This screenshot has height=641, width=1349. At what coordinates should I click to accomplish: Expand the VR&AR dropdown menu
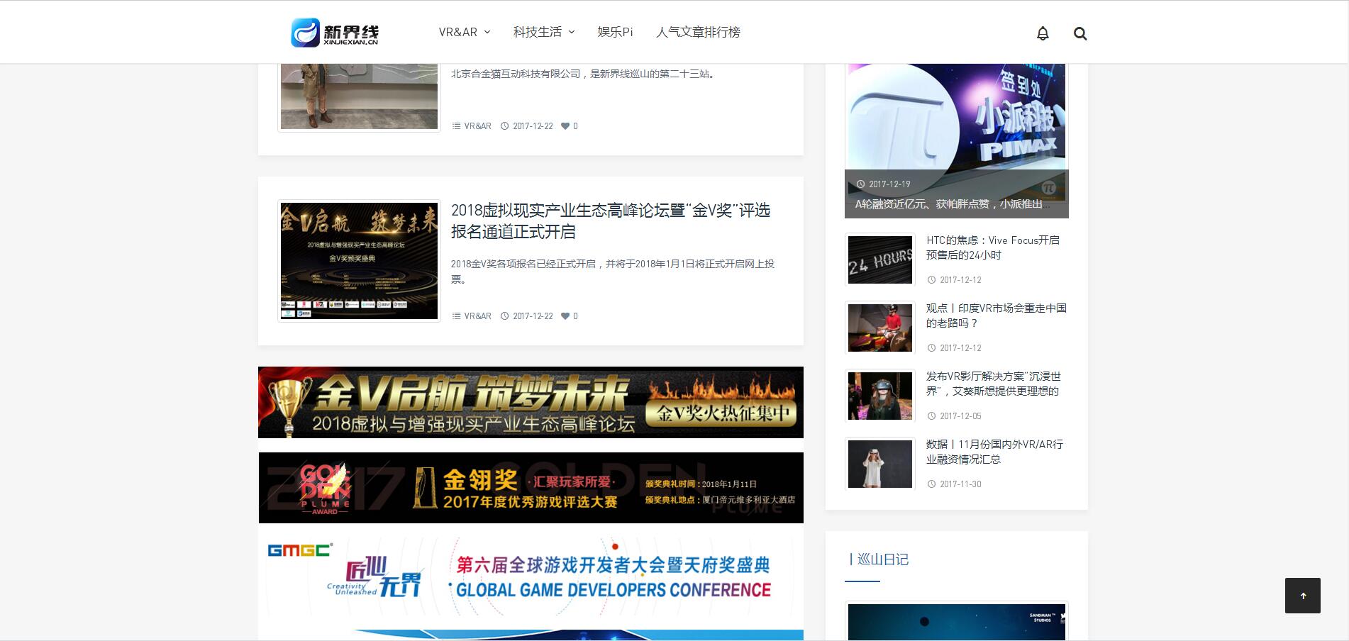[464, 32]
